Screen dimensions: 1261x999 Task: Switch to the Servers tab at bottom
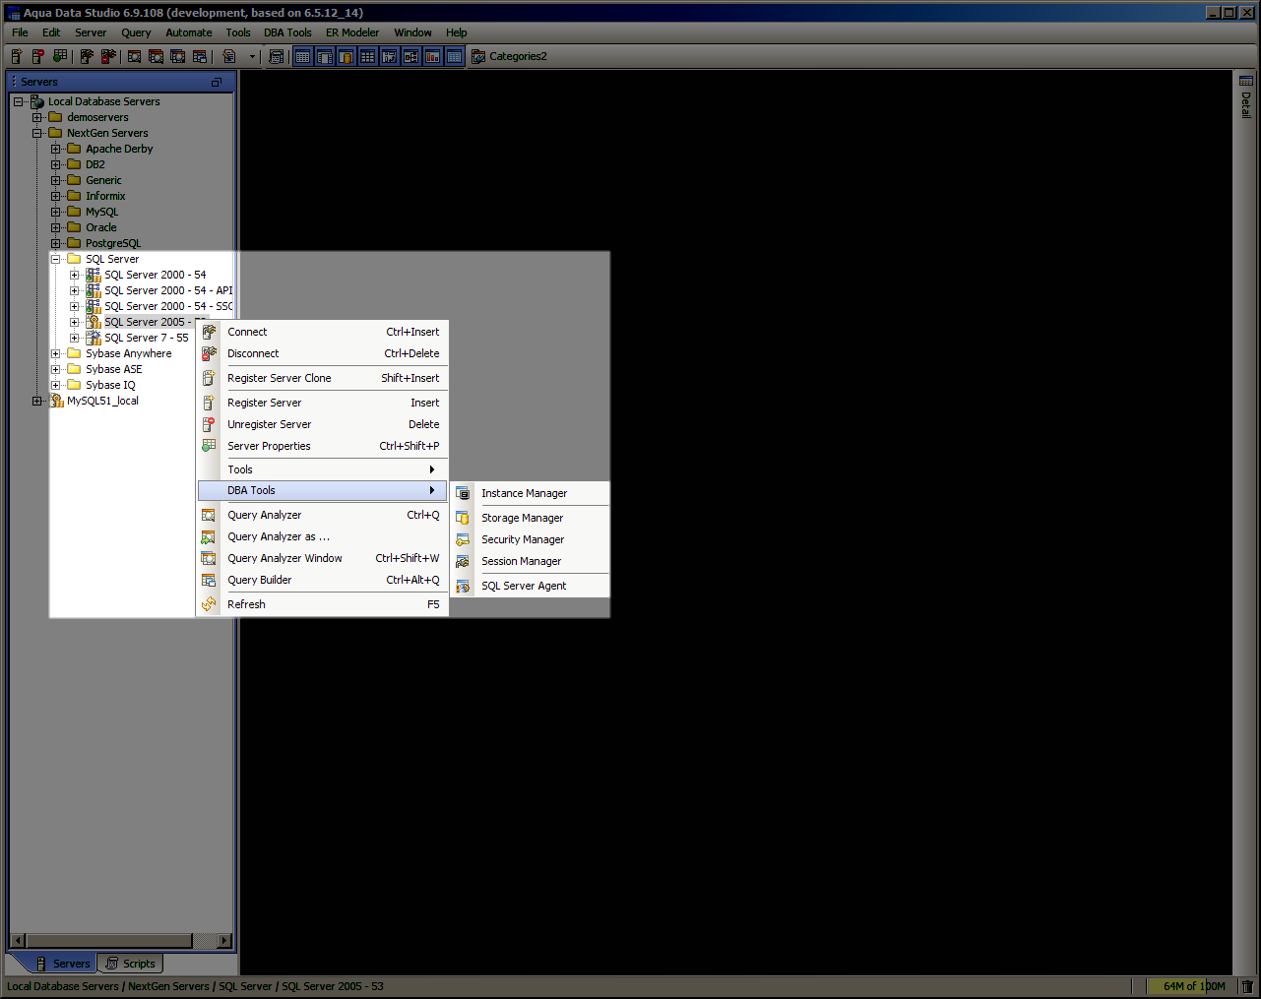(63, 964)
